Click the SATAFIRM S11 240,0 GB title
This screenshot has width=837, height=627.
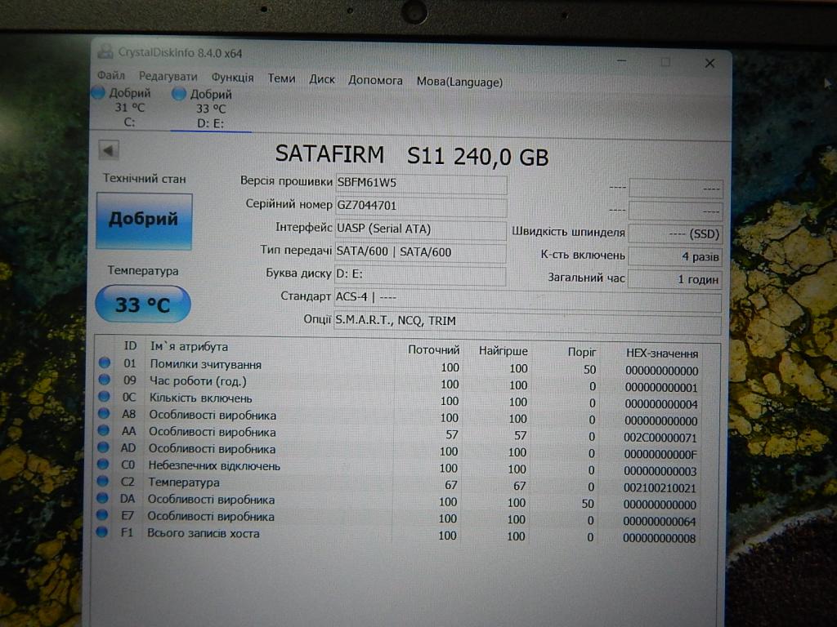click(x=412, y=156)
